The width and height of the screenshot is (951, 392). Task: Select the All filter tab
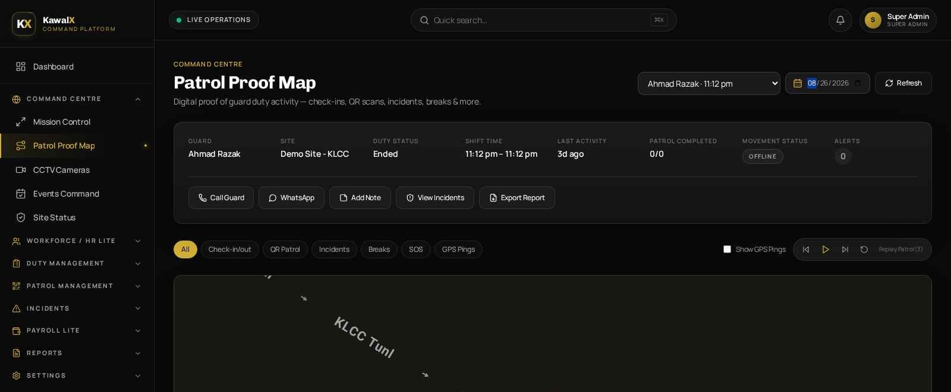[x=185, y=249]
